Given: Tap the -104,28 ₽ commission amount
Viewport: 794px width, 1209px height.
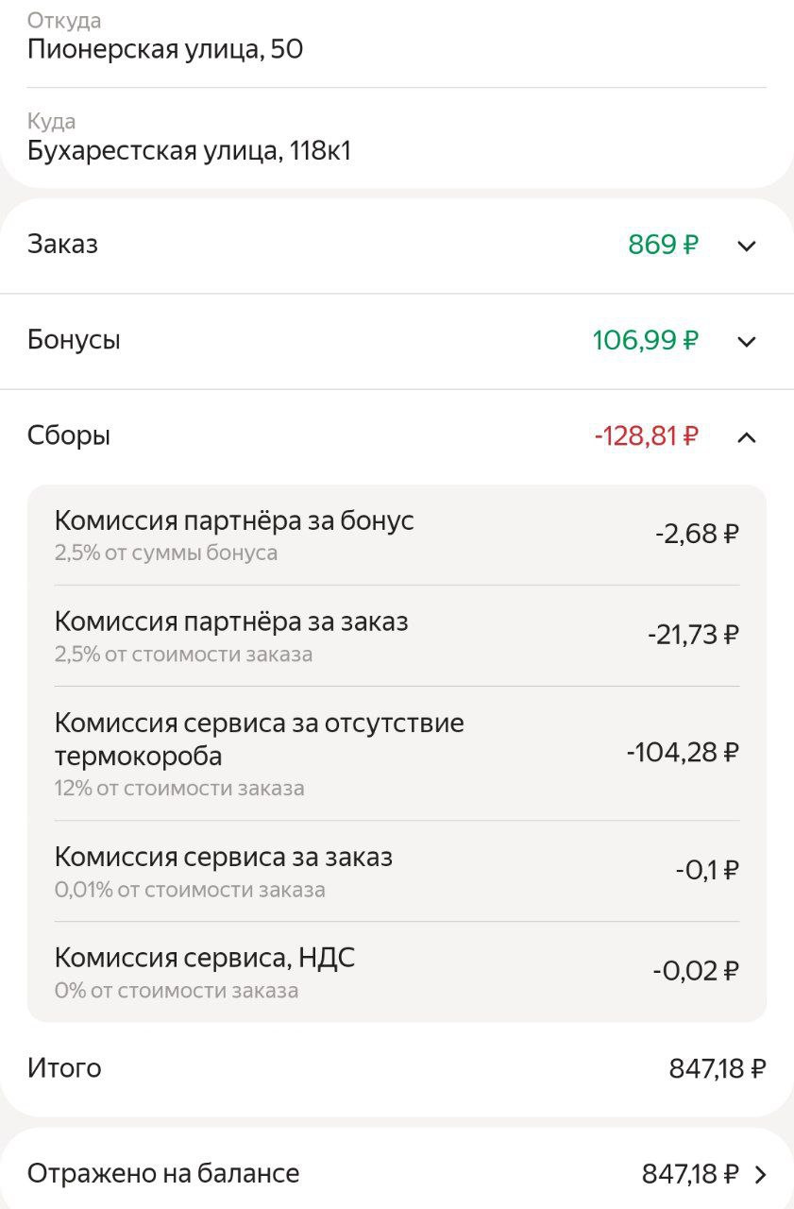Looking at the screenshot, I should pos(682,753).
